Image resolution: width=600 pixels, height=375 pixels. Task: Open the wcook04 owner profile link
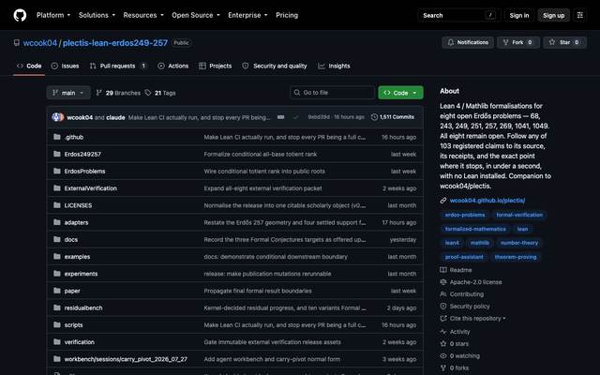39,43
